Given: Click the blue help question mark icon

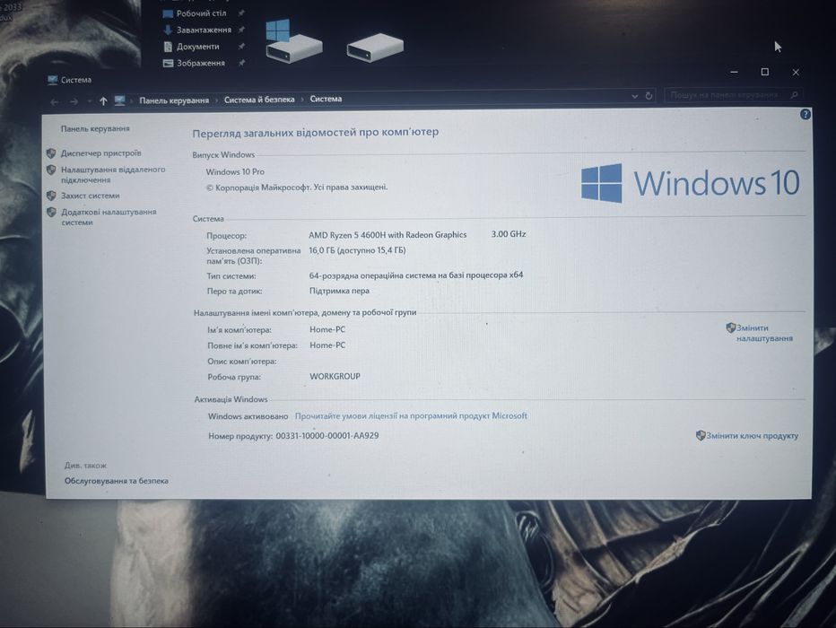Looking at the screenshot, I should point(806,114).
